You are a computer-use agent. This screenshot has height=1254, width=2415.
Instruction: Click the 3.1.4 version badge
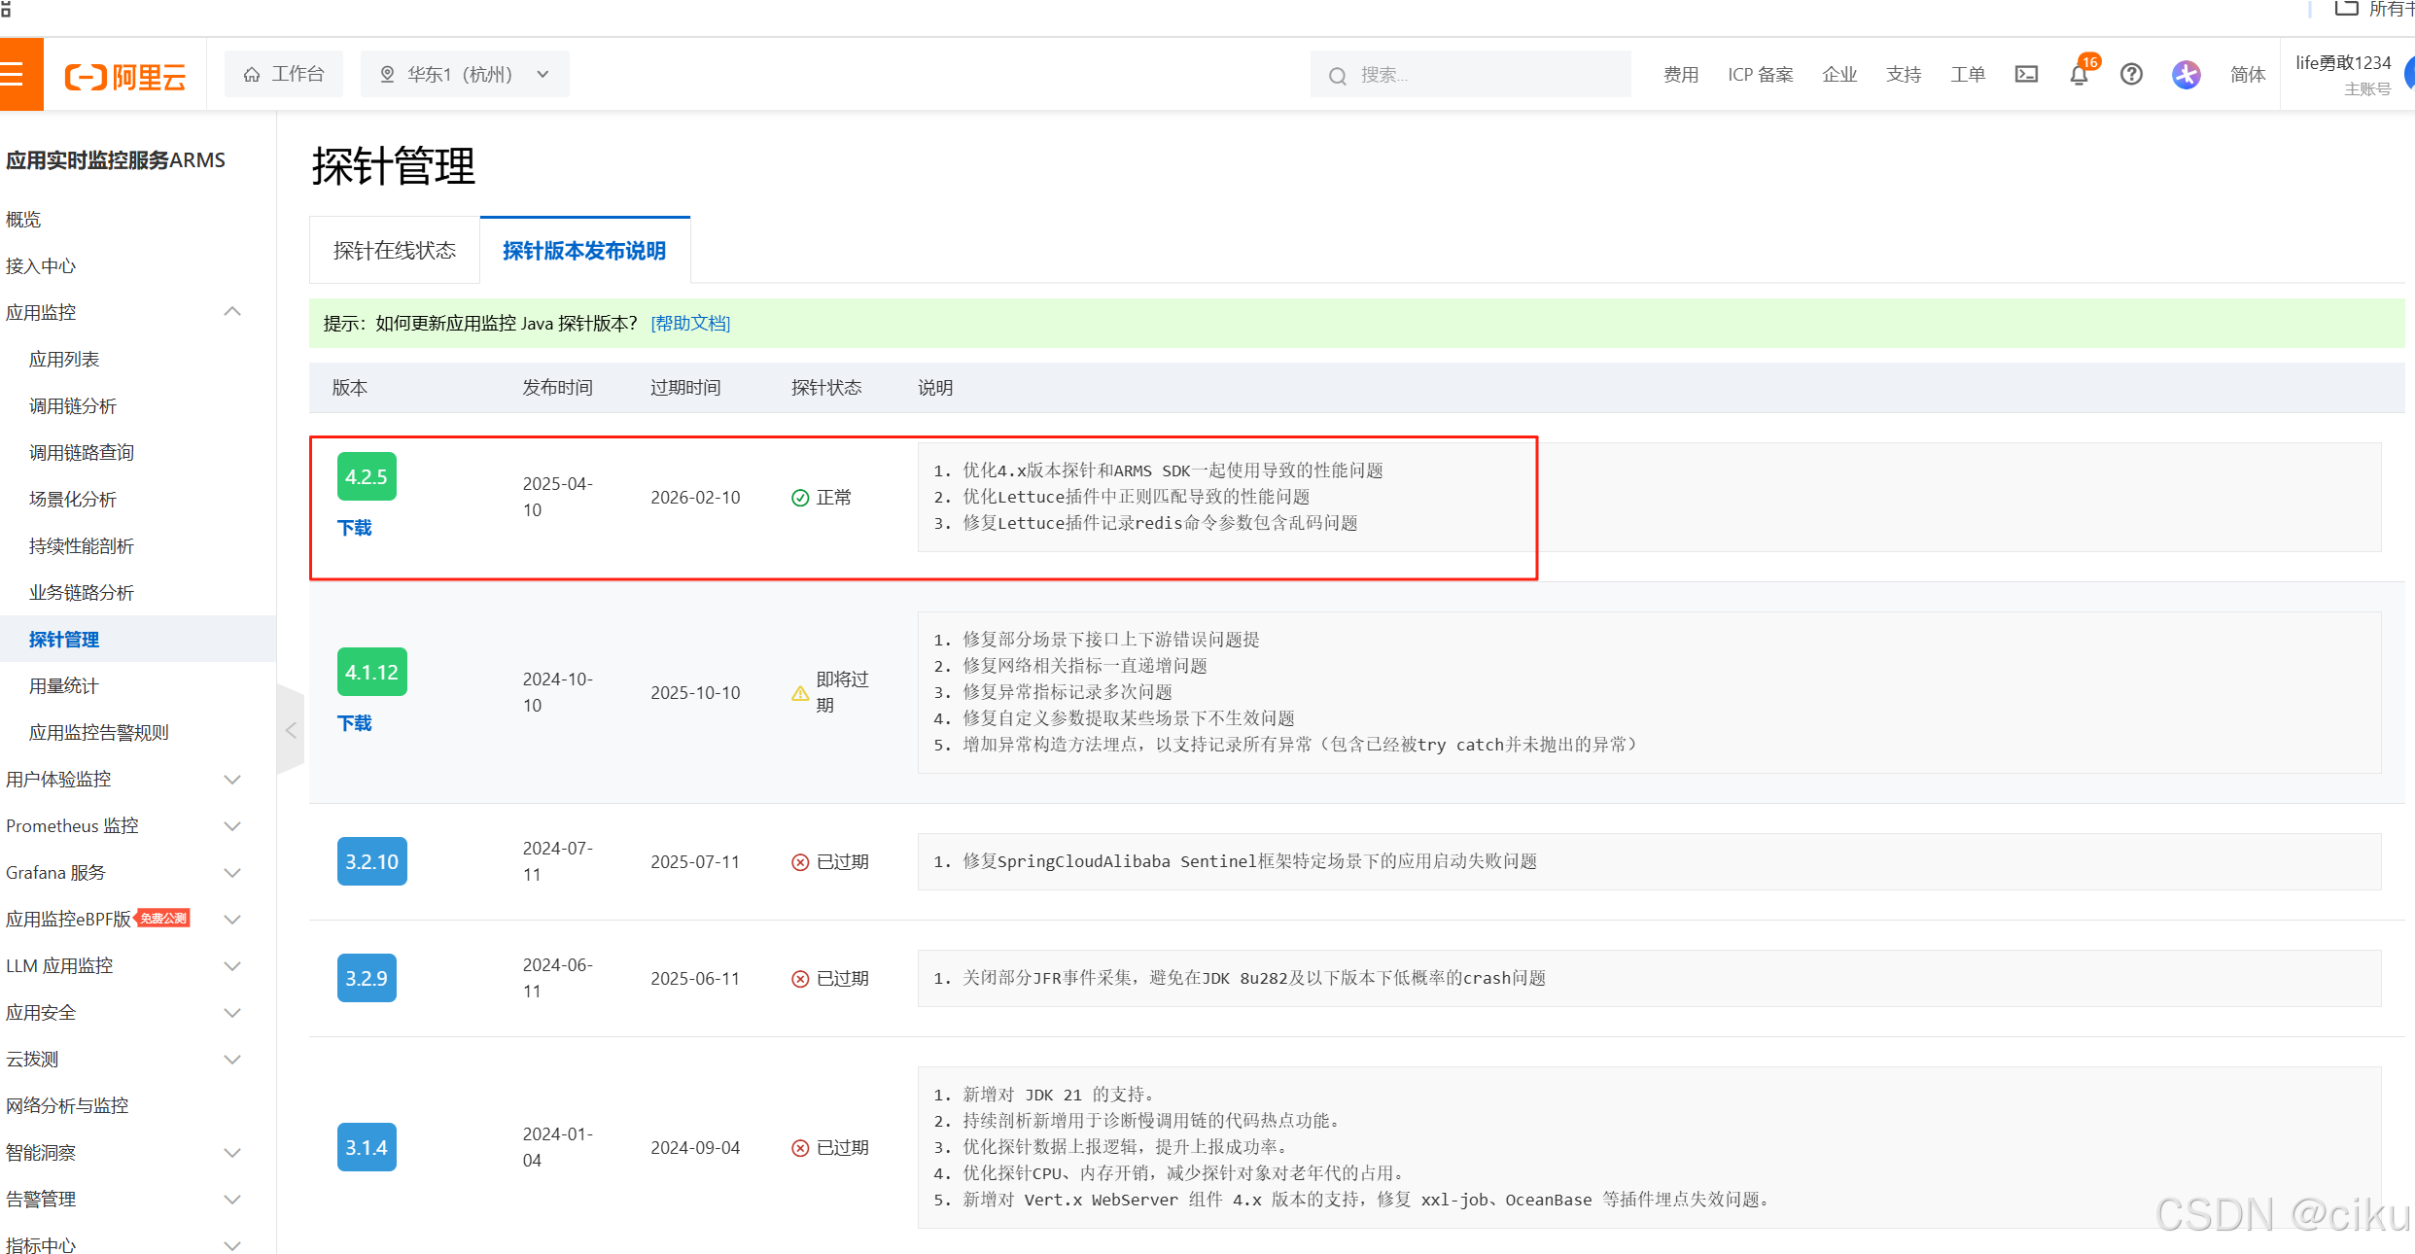367,1147
